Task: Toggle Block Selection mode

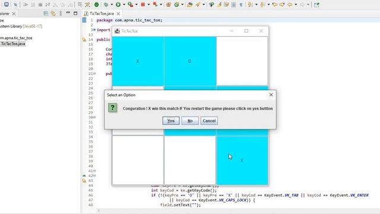Action: 233,5
